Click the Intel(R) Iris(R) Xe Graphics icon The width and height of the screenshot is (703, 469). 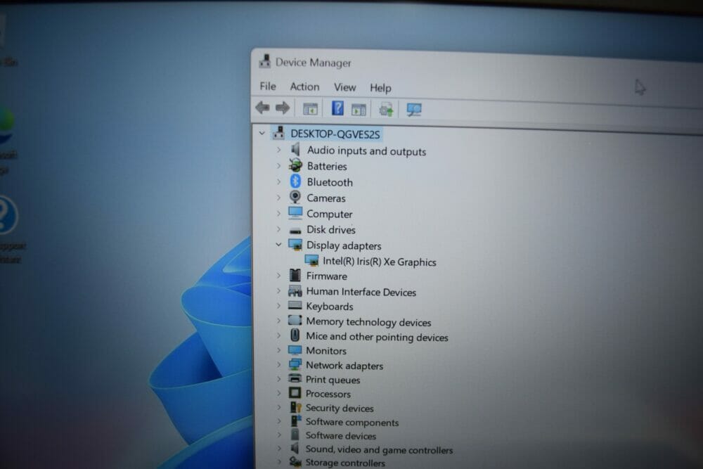pyautogui.click(x=311, y=260)
